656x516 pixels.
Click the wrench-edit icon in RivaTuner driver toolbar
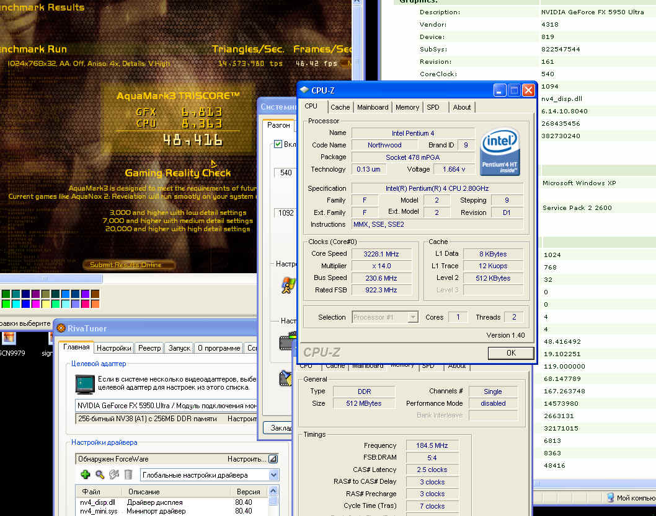click(114, 474)
